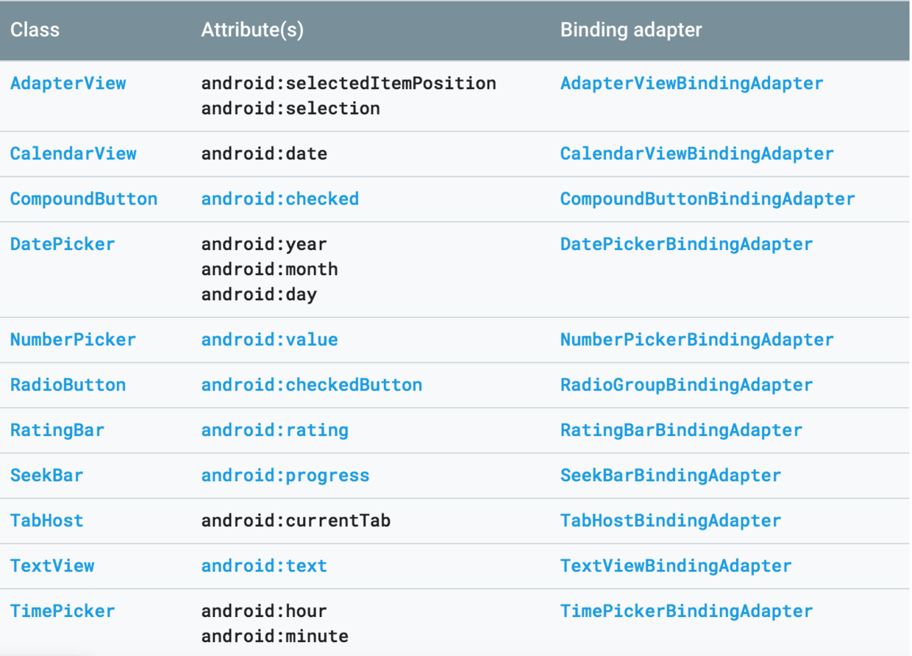Open the AdapterViewBindingAdapter link

pyautogui.click(x=692, y=83)
